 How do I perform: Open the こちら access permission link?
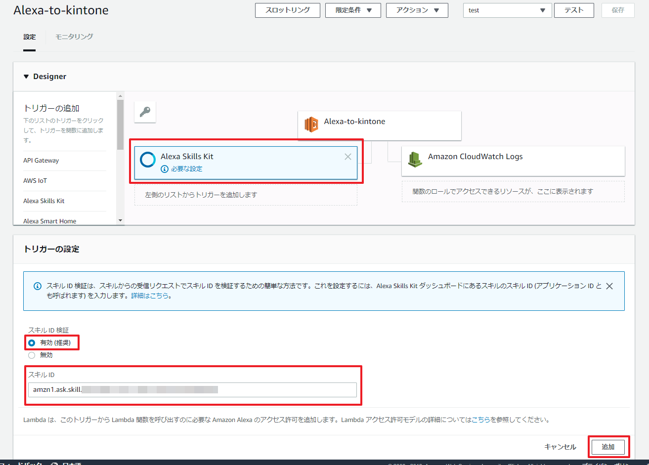click(x=481, y=420)
